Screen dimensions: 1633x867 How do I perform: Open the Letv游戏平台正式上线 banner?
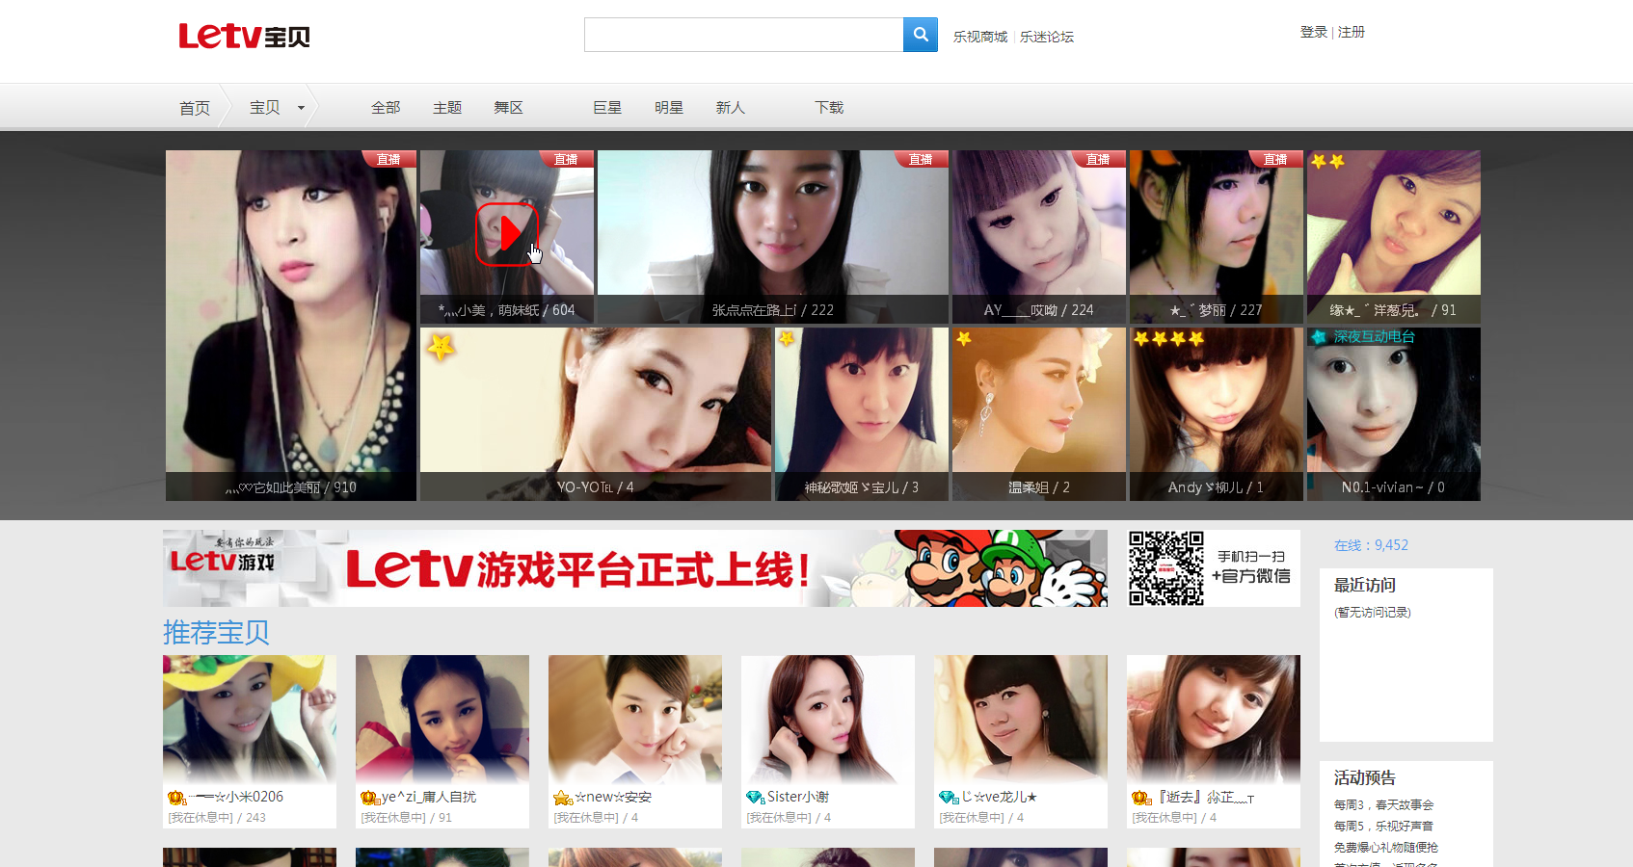(x=635, y=568)
